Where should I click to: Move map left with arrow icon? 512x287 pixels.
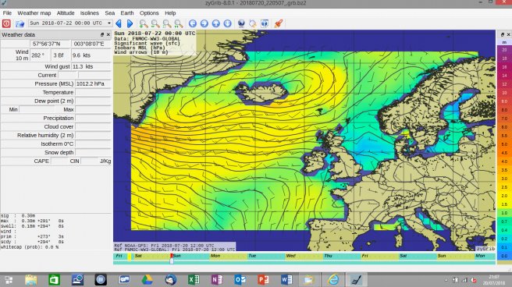pos(193,23)
